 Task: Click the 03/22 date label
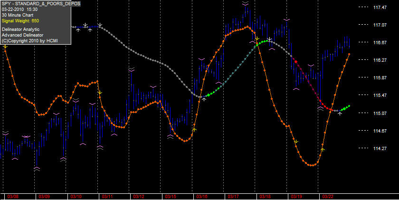point(328,197)
